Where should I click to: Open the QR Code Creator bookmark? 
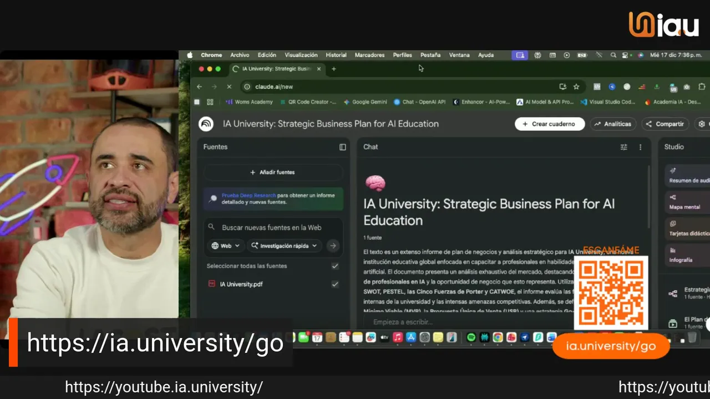coord(308,102)
